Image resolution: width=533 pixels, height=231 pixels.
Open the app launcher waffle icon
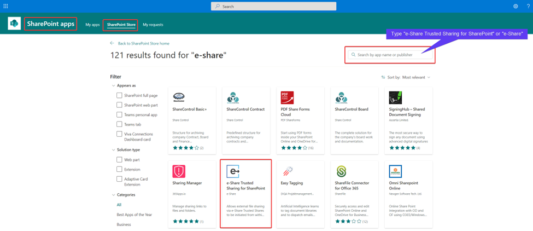[6, 6]
